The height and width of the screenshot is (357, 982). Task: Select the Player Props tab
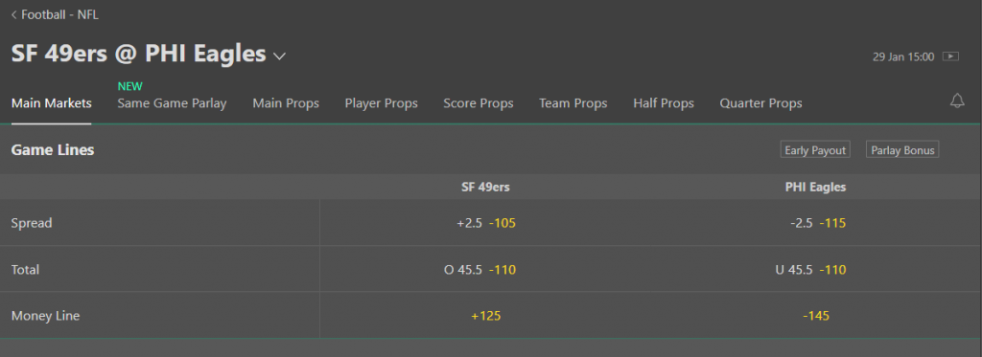click(x=381, y=103)
